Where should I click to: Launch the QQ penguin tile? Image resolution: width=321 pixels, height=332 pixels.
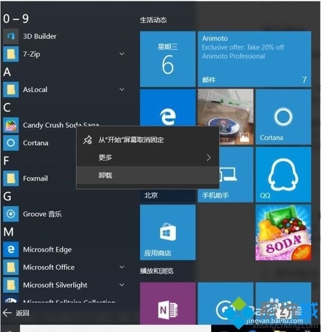(x=283, y=175)
